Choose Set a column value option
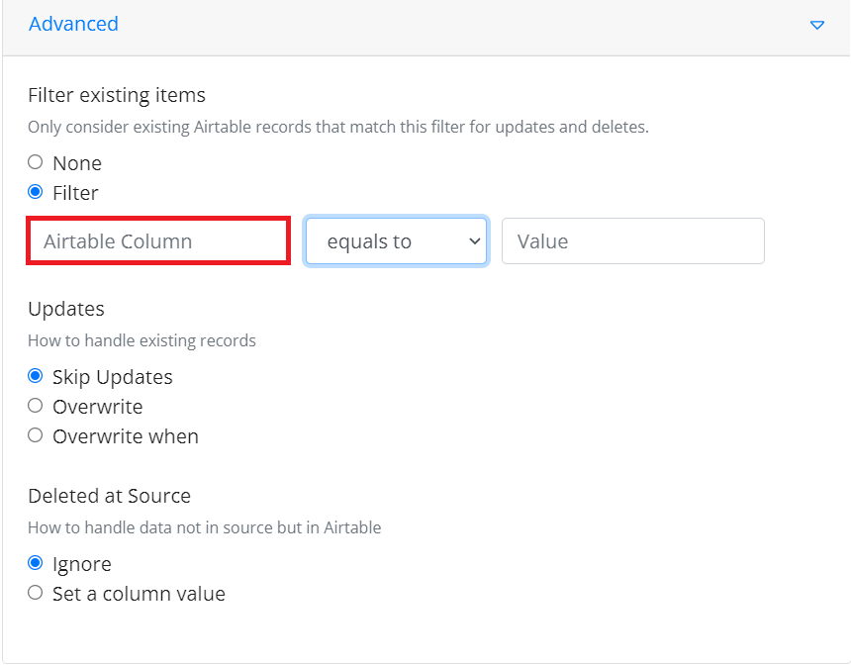 click(36, 592)
